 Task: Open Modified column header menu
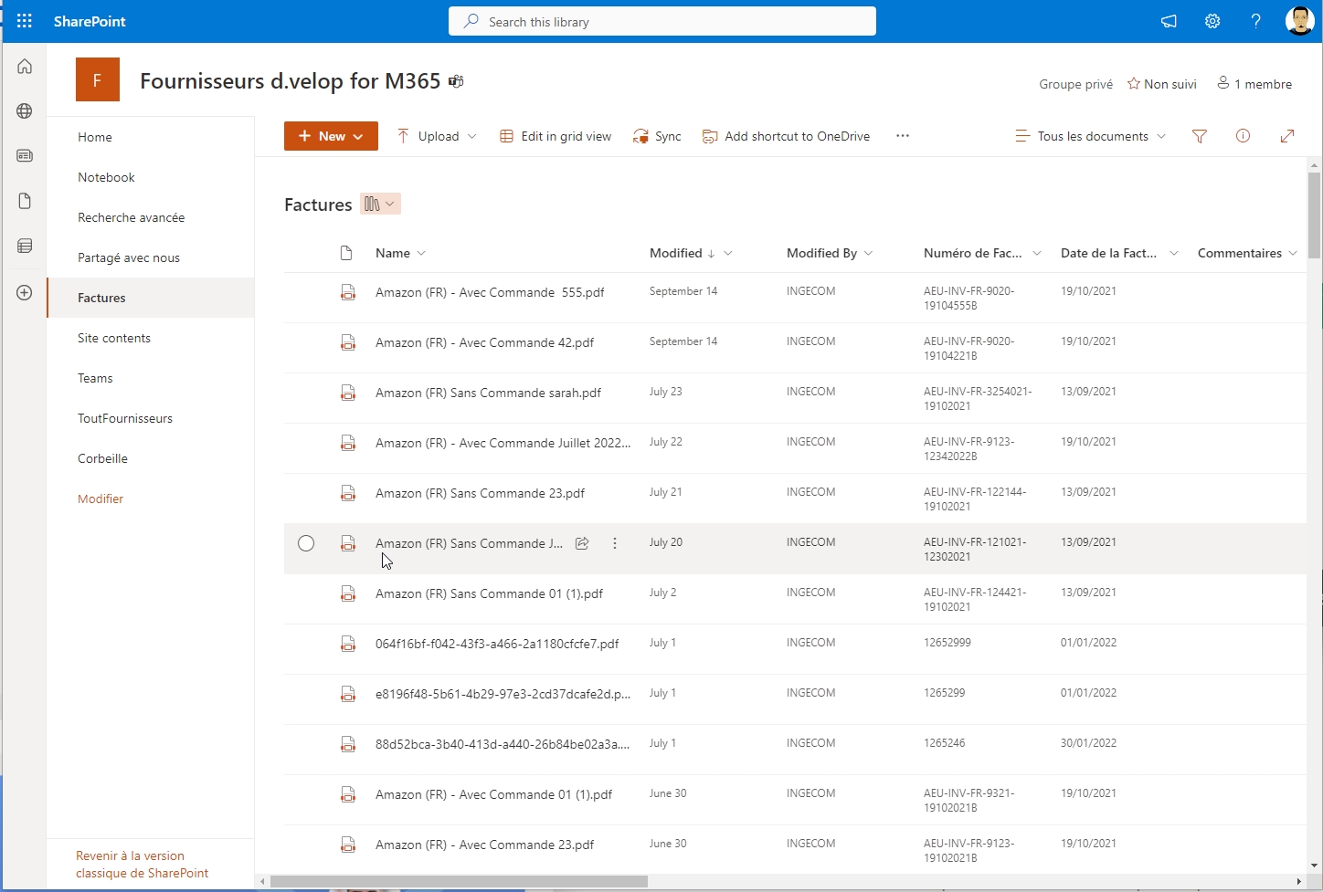click(x=691, y=253)
